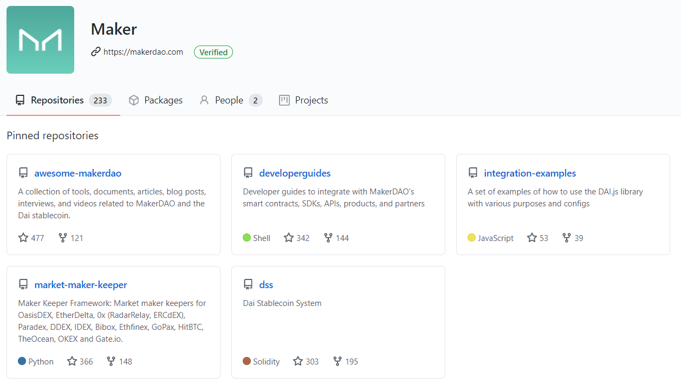Click the green Shell language dot
The height and width of the screenshot is (384, 681).
247,238
